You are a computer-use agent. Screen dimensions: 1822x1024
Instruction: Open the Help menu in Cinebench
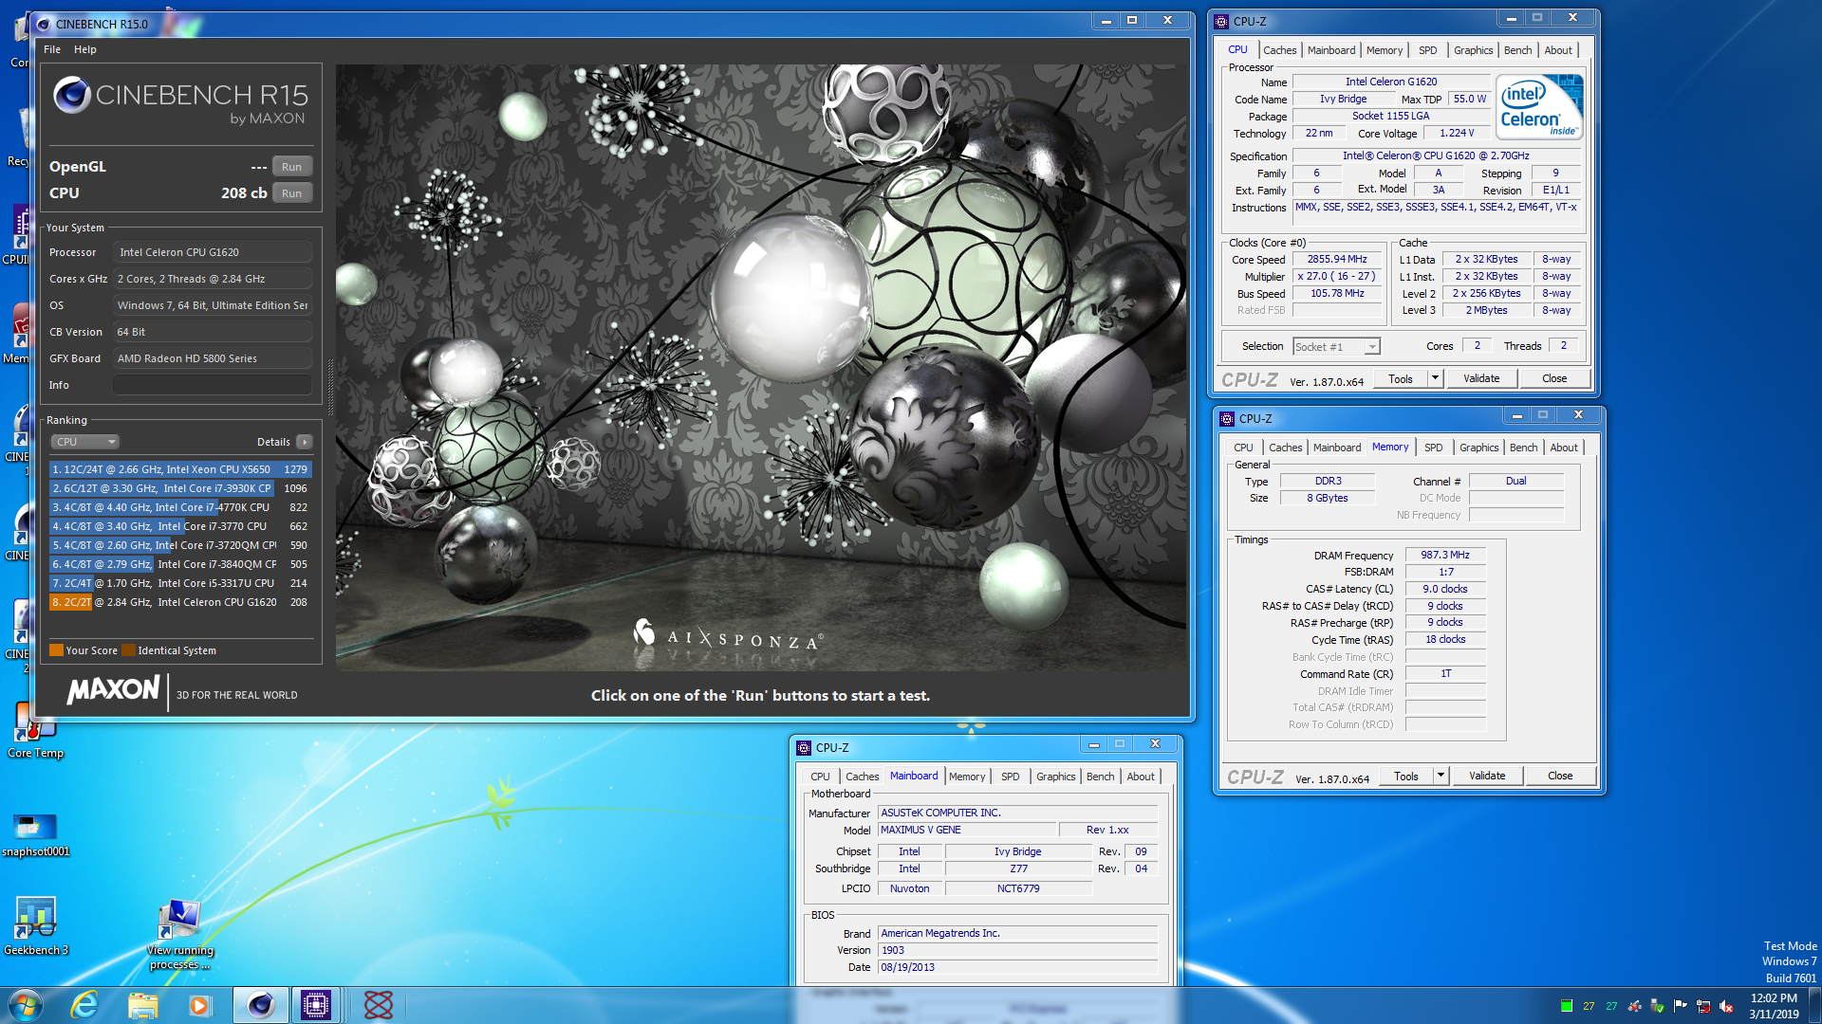tap(85, 49)
